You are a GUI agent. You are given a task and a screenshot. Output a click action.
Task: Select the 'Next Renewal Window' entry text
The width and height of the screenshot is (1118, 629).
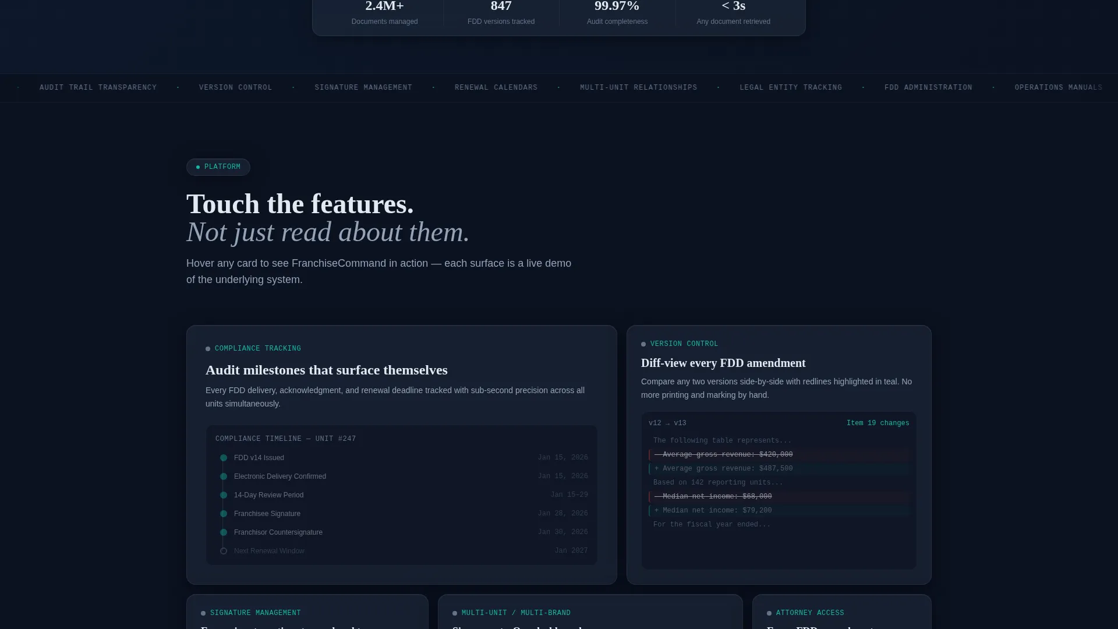coord(269,551)
